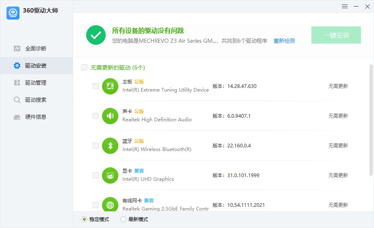Click the 360驱动大师 logo icon

tap(13, 13)
